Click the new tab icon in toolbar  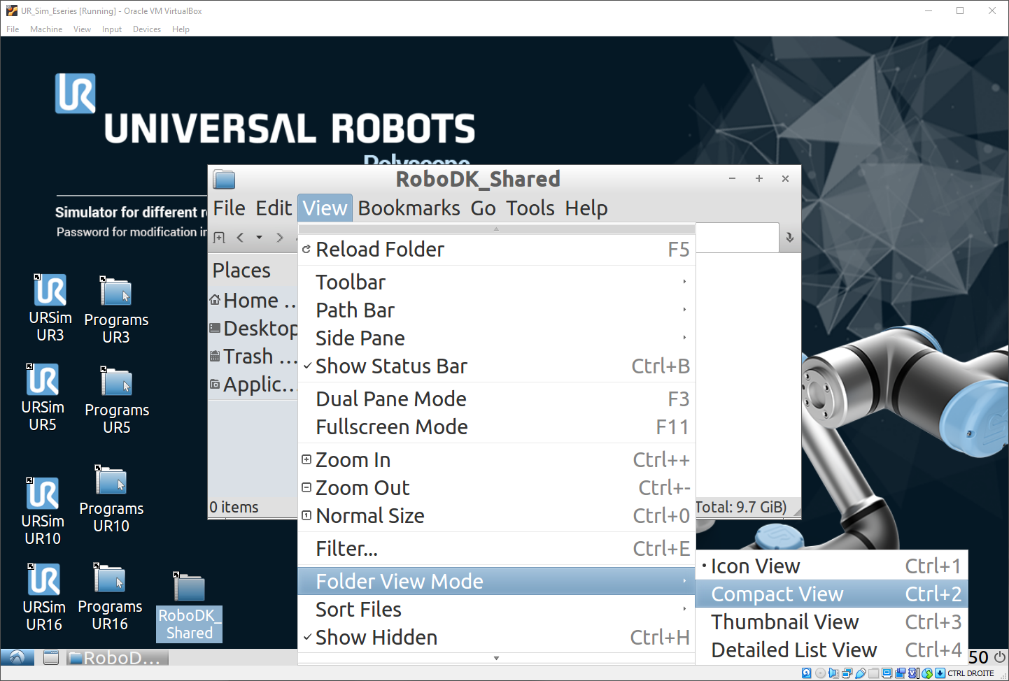[x=219, y=238]
